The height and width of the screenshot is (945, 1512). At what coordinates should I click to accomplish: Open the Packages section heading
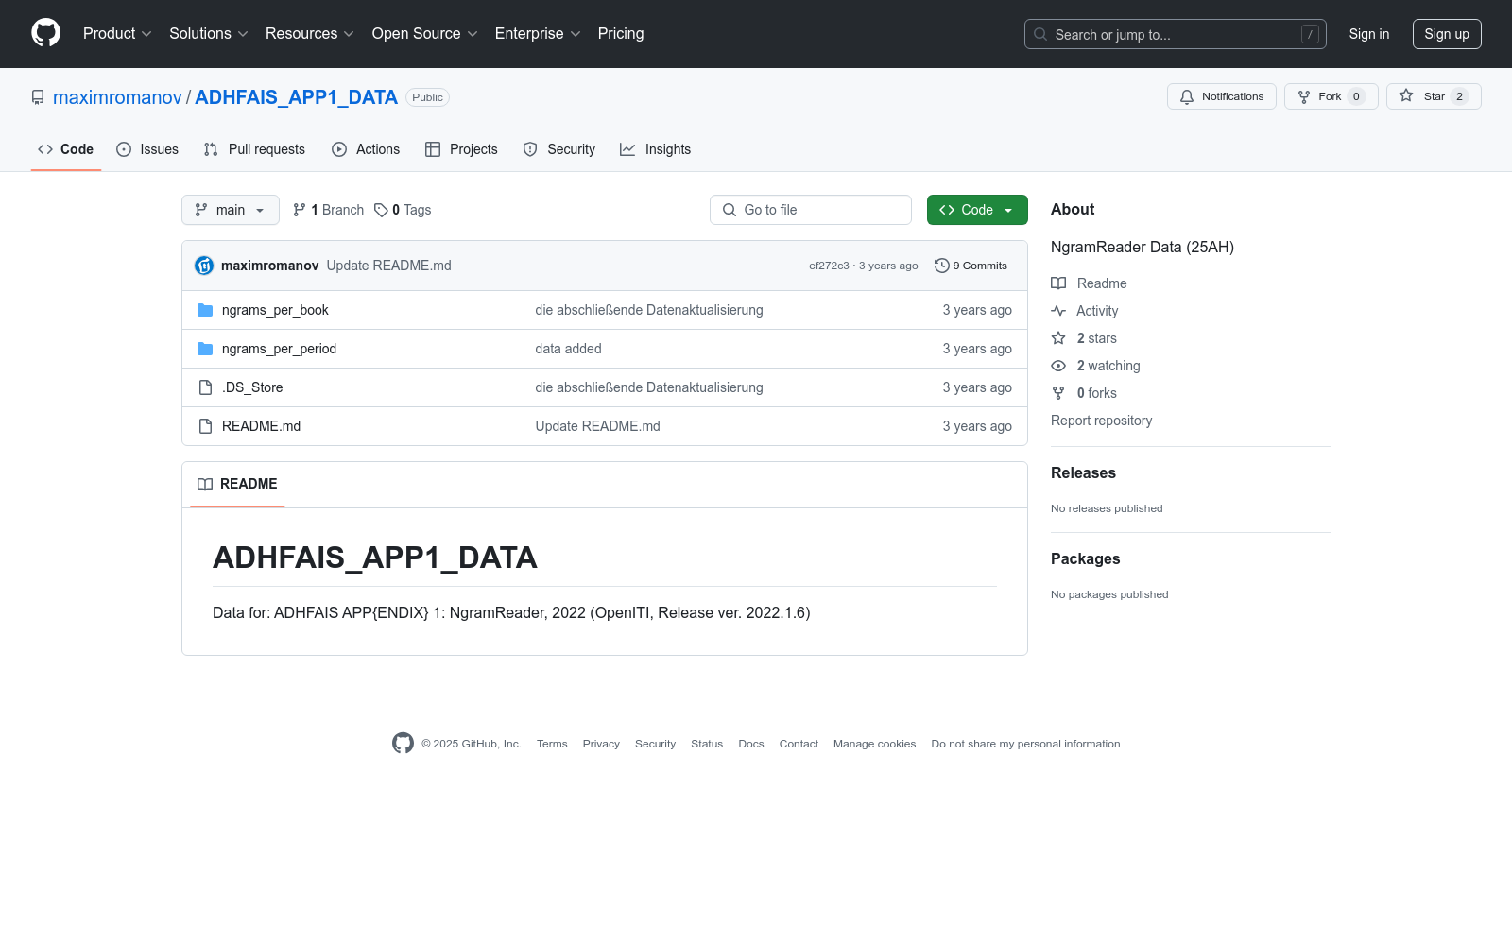pos(1085,558)
